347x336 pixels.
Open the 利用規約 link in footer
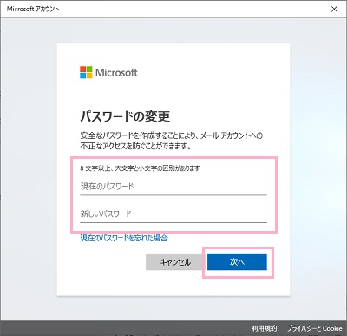point(264,328)
